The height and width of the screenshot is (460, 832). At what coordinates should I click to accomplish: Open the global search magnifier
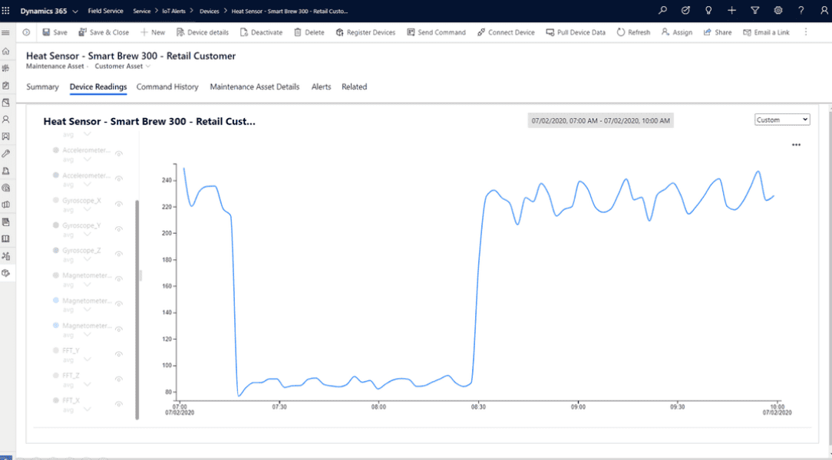click(662, 10)
